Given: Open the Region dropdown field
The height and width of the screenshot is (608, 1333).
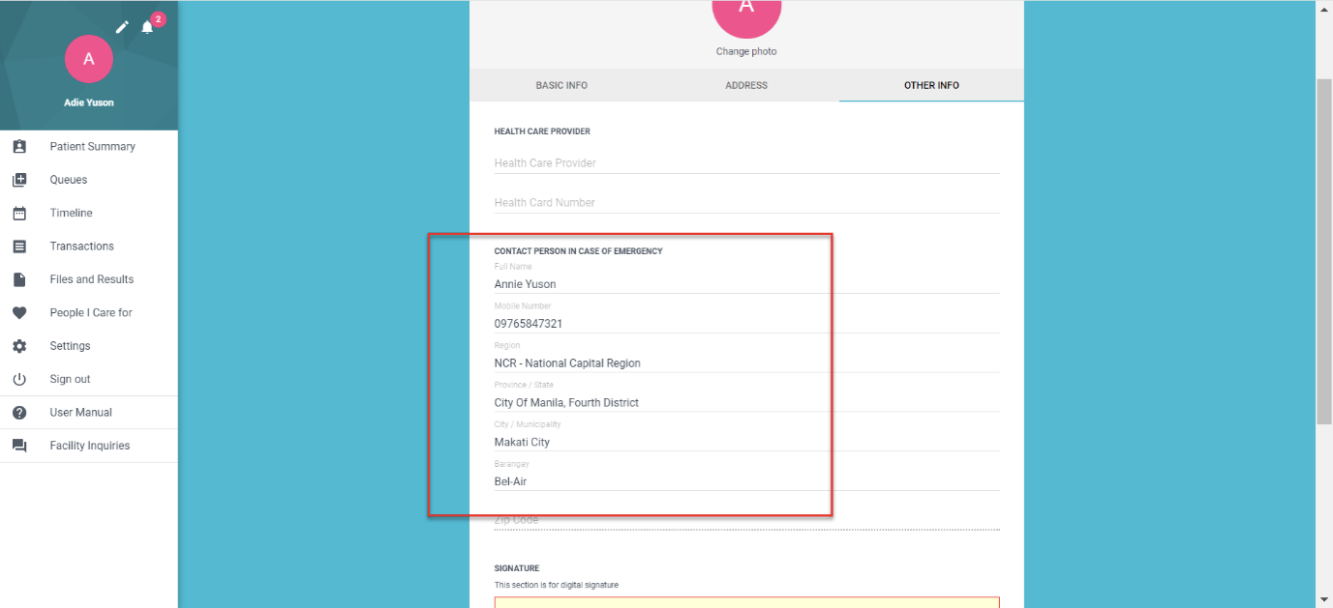Looking at the screenshot, I should 745,363.
